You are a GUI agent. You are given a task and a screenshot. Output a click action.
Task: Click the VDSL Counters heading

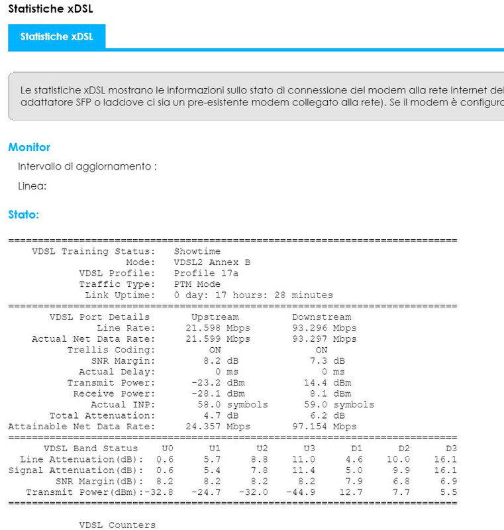pyautogui.click(x=117, y=525)
